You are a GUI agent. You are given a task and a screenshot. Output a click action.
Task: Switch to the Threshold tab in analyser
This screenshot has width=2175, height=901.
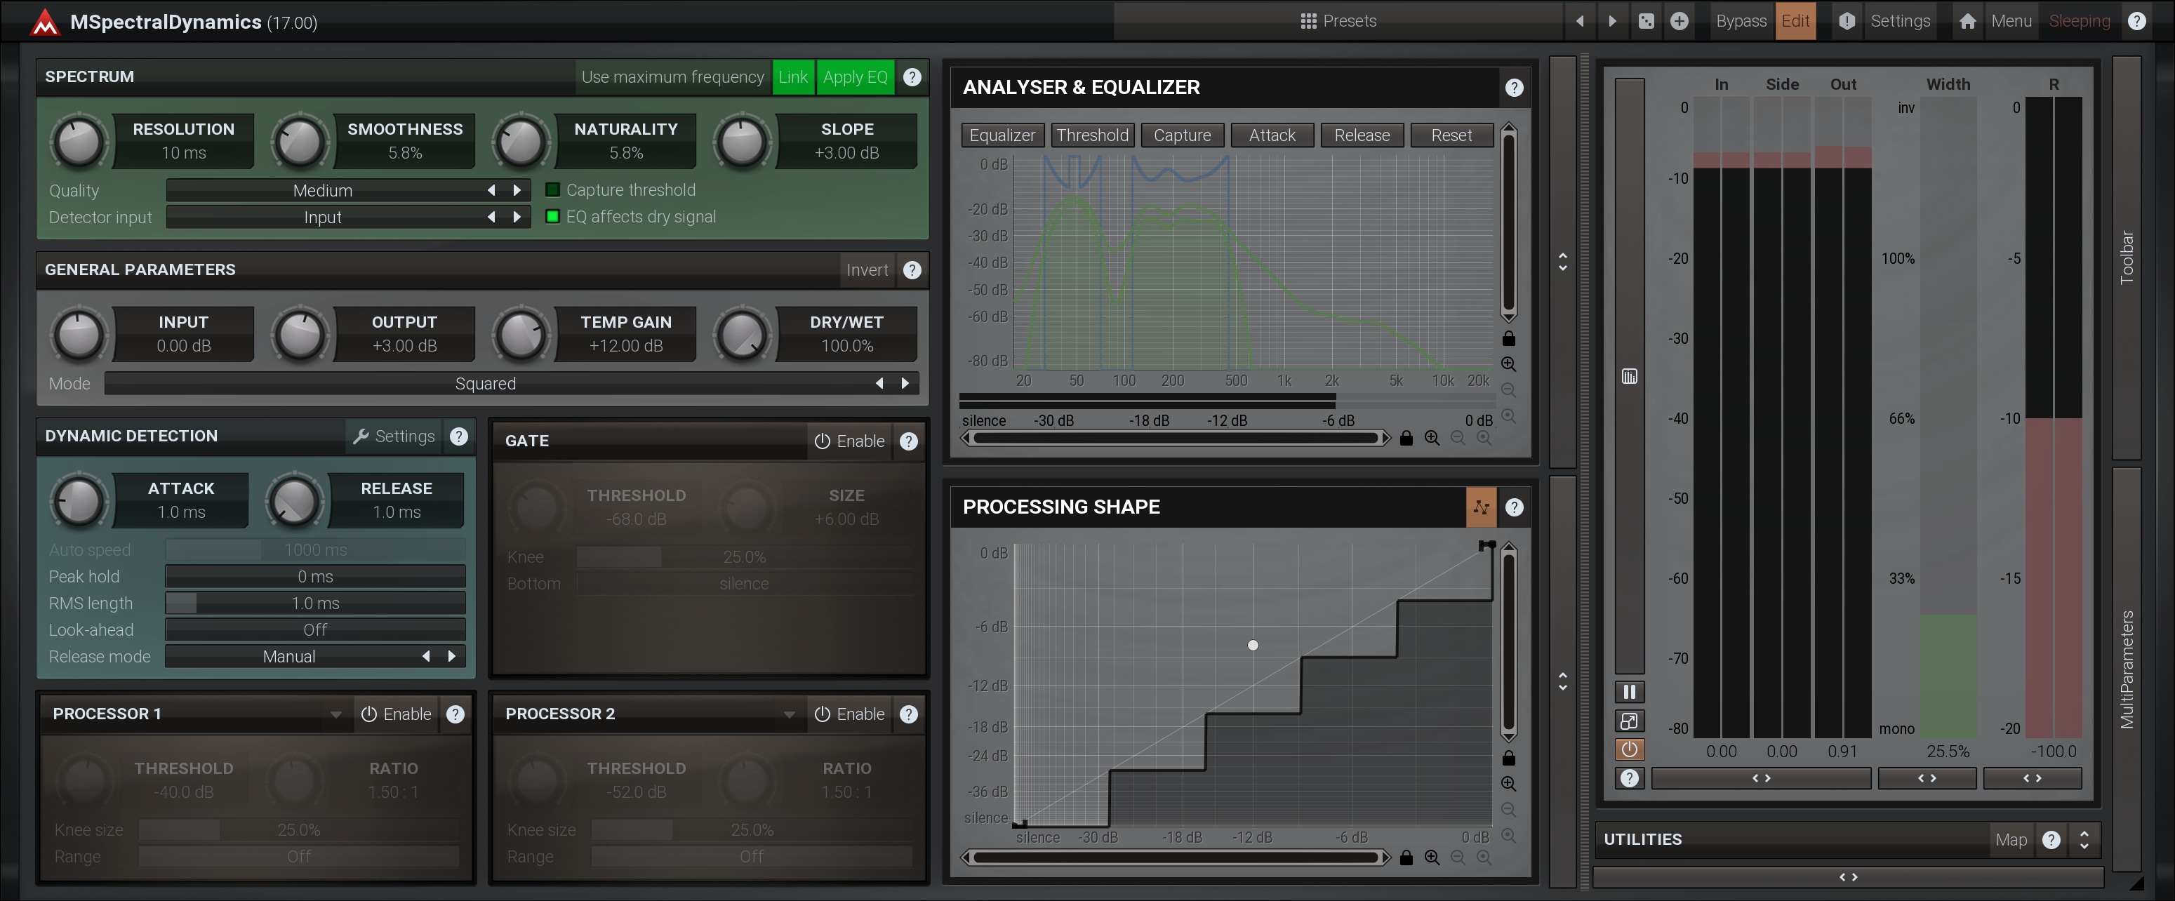pyautogui.click(x=1092, y=135)
